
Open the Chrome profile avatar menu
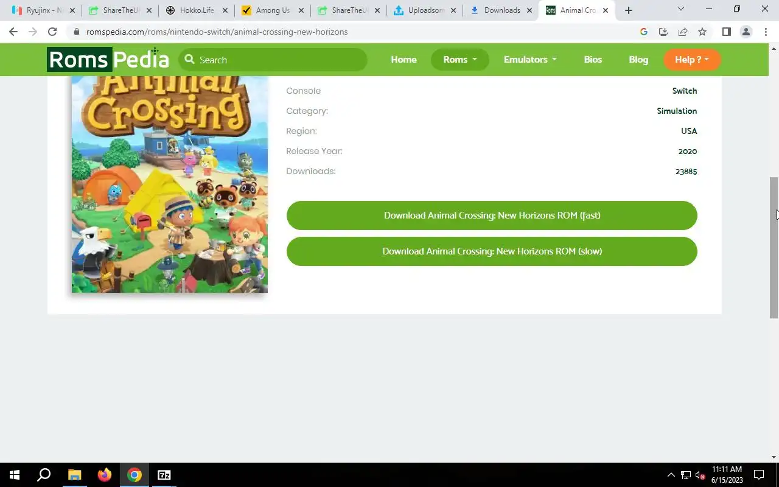[x=746, y=32]
